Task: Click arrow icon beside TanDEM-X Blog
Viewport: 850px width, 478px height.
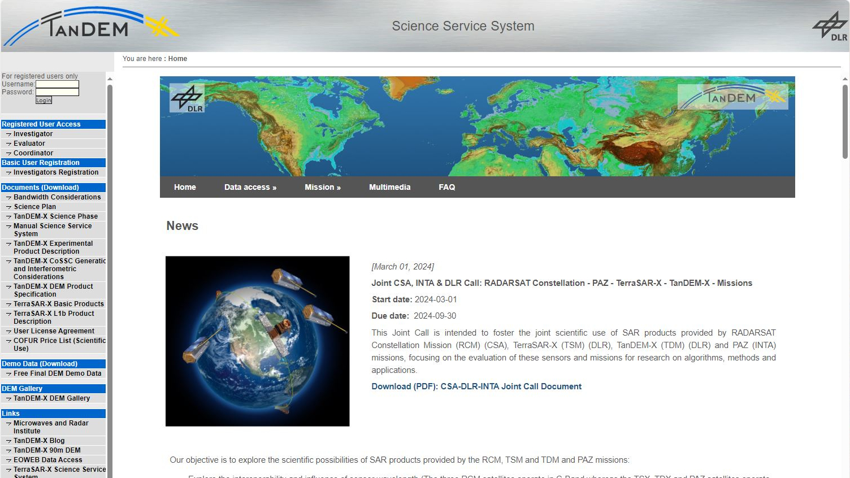Action: pos(8,441)
